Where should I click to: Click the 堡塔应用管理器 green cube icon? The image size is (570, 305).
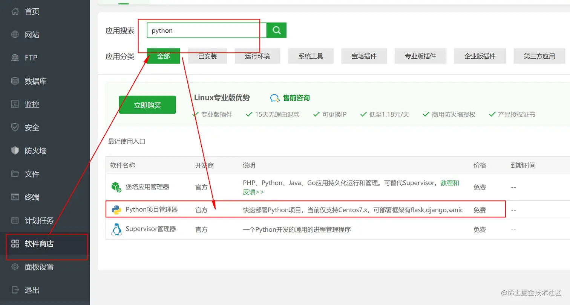pyautogui.click(x=116, y=187)
